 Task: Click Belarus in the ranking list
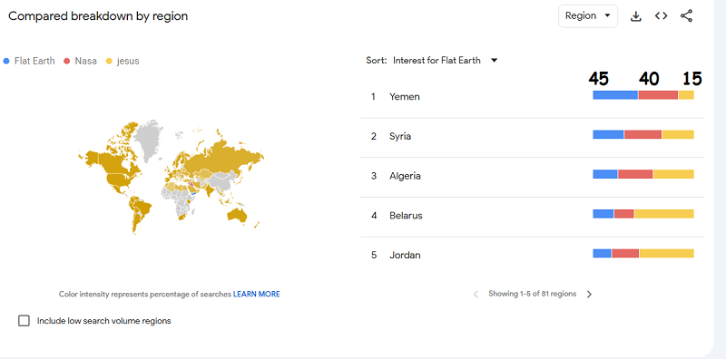406,216
